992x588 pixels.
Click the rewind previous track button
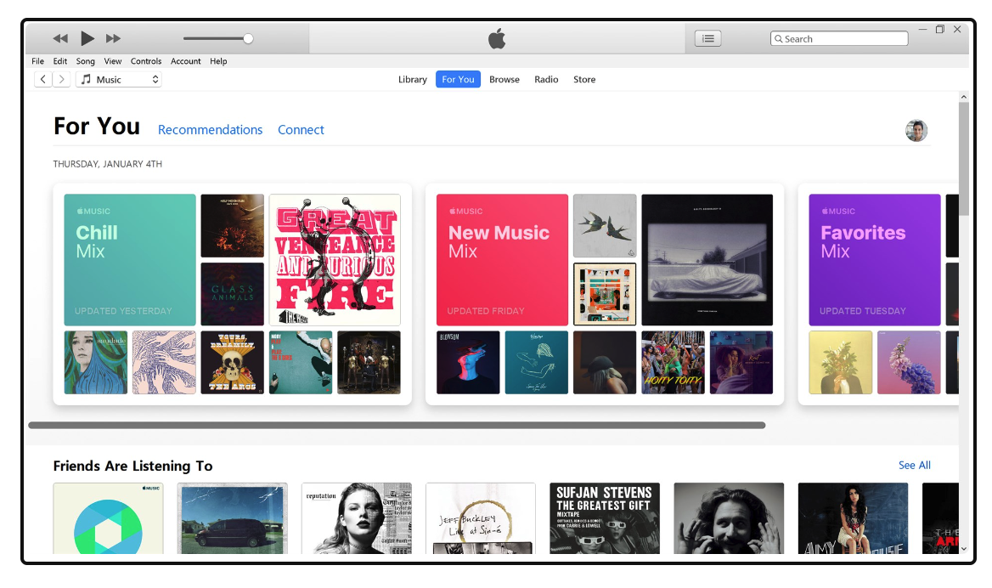point(60,38)
